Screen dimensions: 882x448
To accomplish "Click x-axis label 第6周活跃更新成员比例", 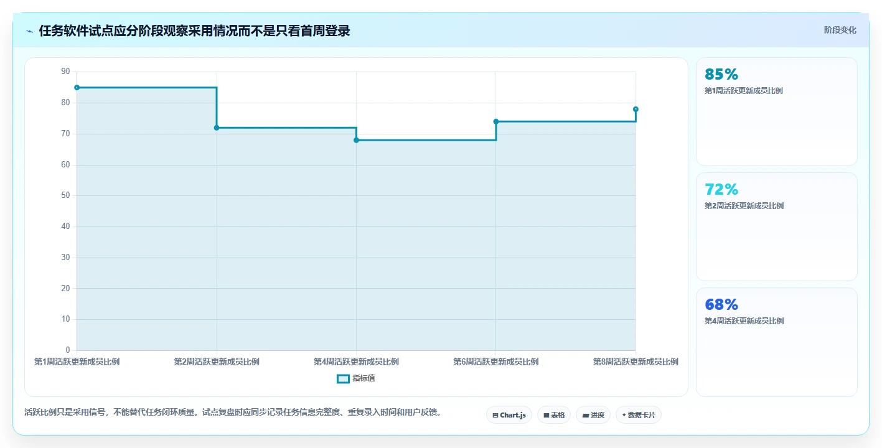I will pyautogui.click(x=496, y=362).
